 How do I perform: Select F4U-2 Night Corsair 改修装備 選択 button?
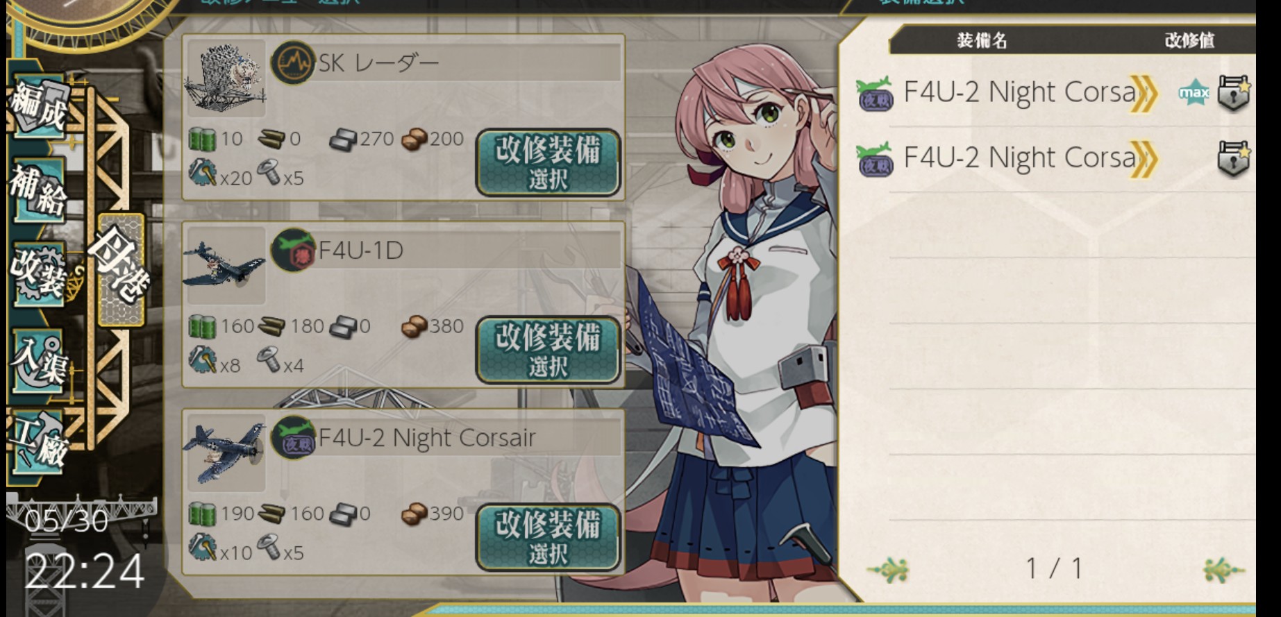(x=548, y=537)
